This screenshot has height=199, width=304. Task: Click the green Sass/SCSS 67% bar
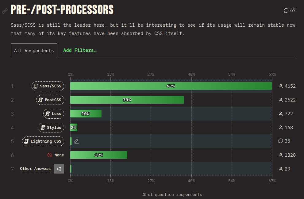point(171,86)
